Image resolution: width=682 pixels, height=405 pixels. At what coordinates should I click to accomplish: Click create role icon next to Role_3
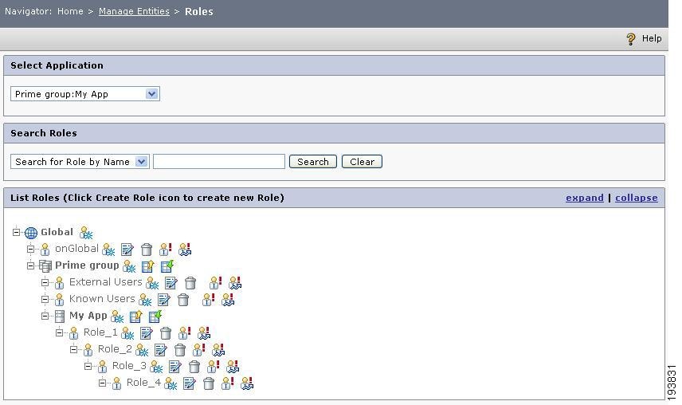click(x=156, y=368)
